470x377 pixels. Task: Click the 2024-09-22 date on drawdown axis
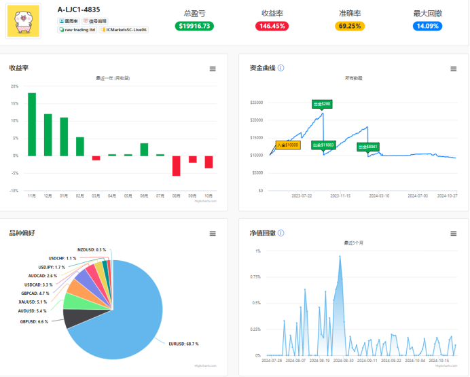[391, 361]
